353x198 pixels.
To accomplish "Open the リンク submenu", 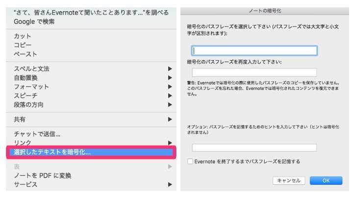I will coord(23,143).
